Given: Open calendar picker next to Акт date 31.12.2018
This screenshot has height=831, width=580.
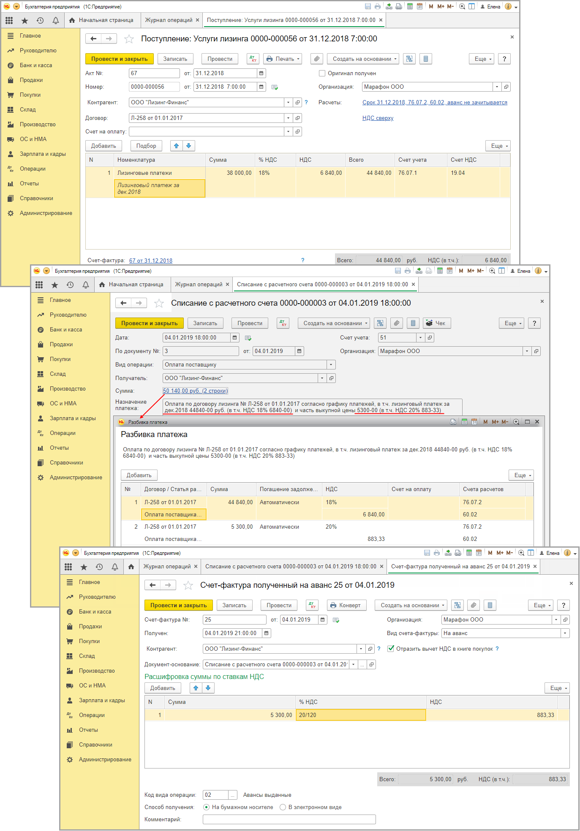Looking at the screenshot, I should coord(261,73).
